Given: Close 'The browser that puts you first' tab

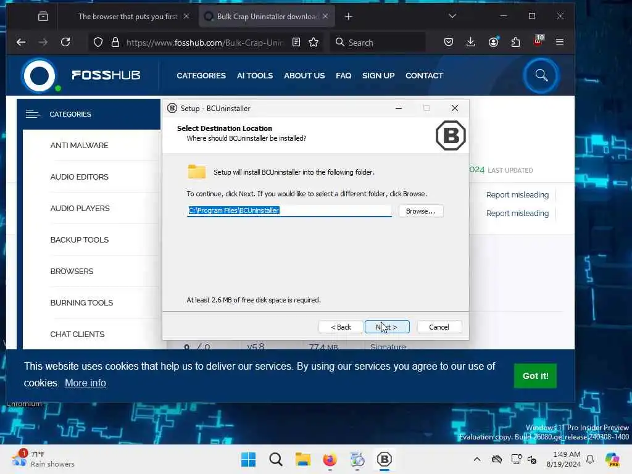Looking at the screenshot, I should point(186,16).
